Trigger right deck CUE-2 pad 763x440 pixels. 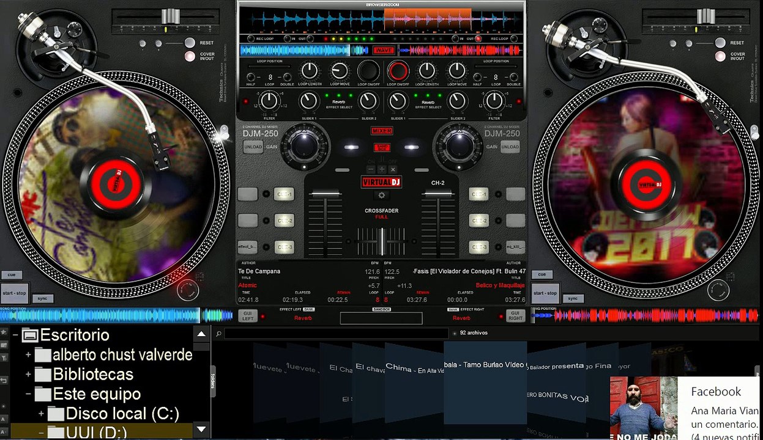[478, 221]
